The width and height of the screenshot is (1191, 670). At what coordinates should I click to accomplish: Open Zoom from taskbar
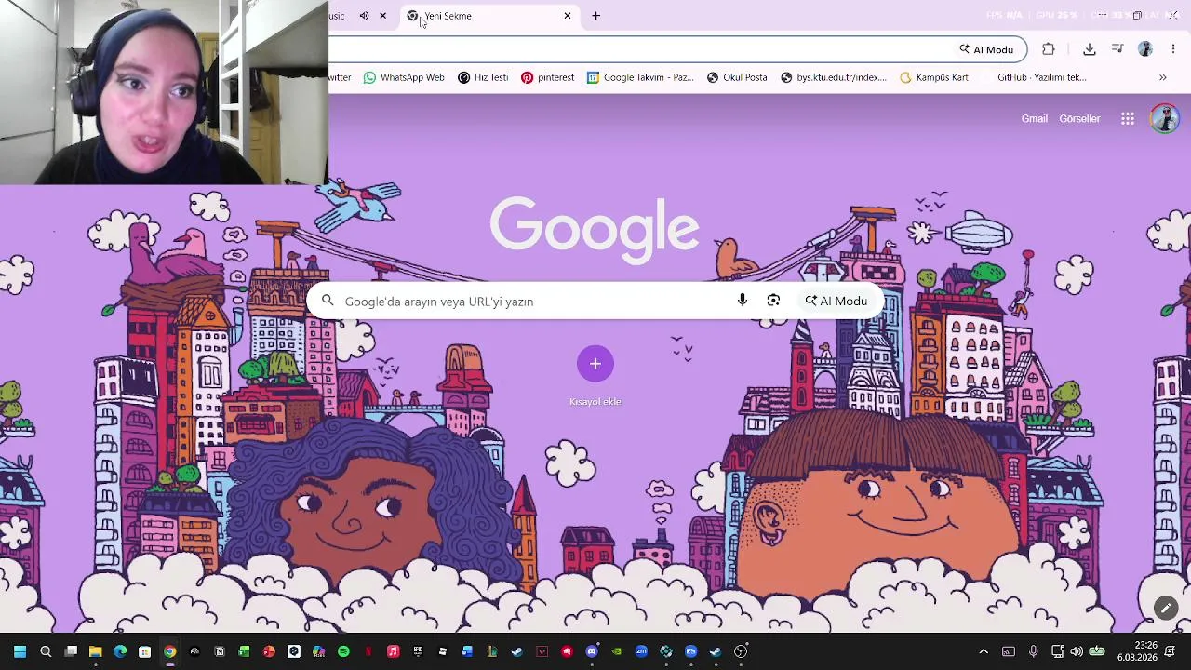(x=641, y=651)
